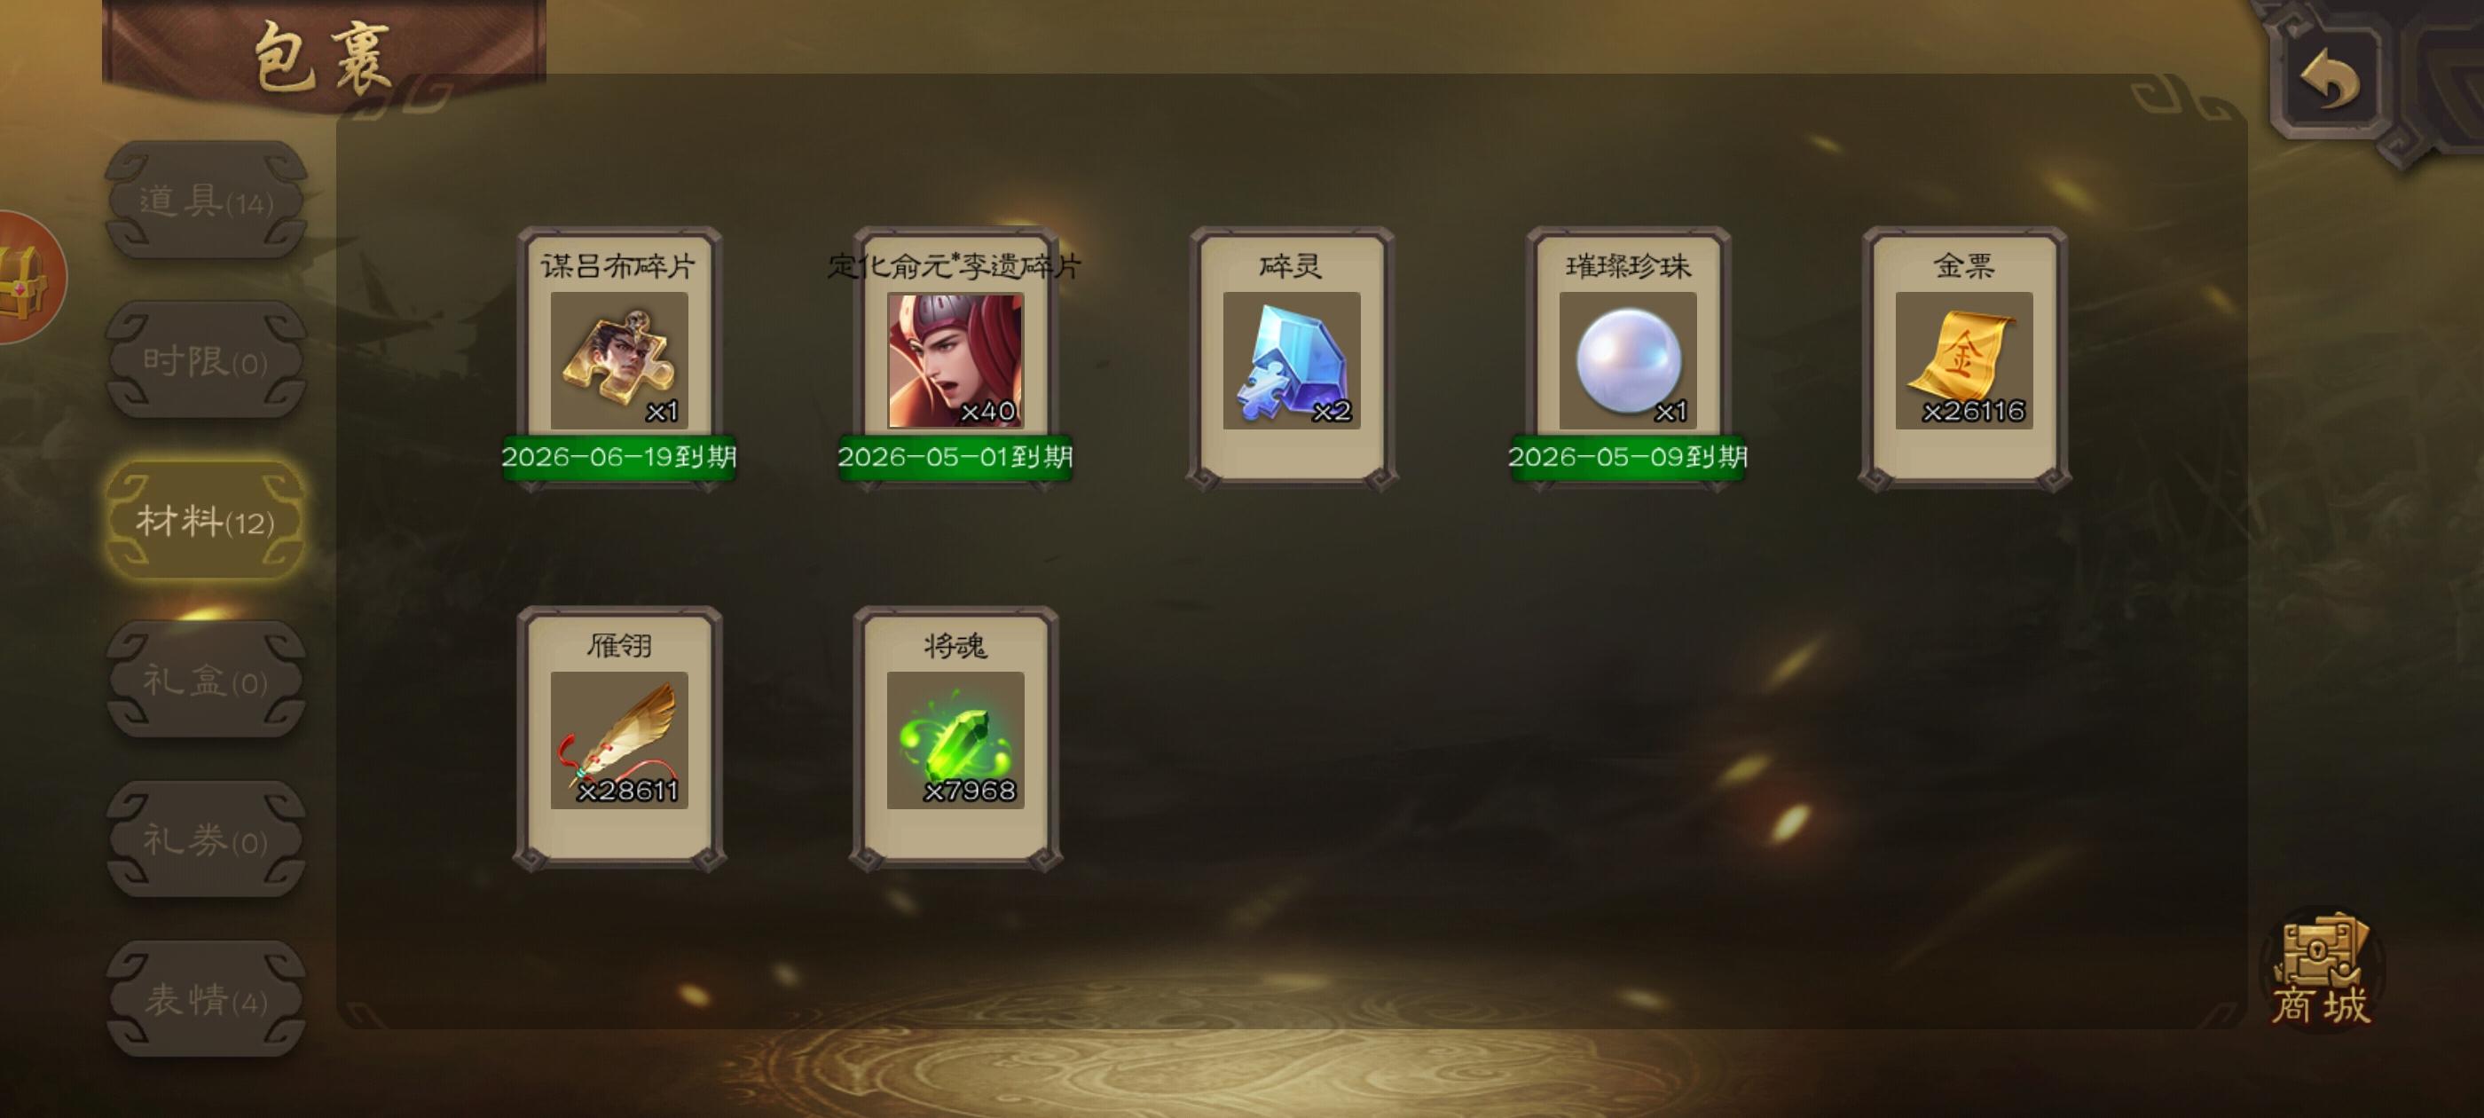
Task: Switch to the 时限(0) tab
Action: point(206,361)
